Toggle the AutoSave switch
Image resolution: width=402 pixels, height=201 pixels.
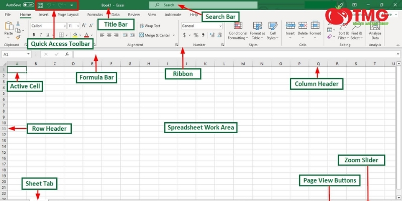29,5
